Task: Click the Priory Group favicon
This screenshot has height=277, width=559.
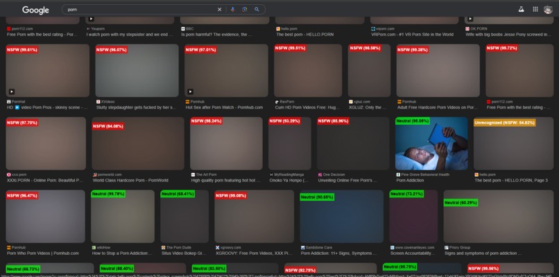Action: [447, 247]
